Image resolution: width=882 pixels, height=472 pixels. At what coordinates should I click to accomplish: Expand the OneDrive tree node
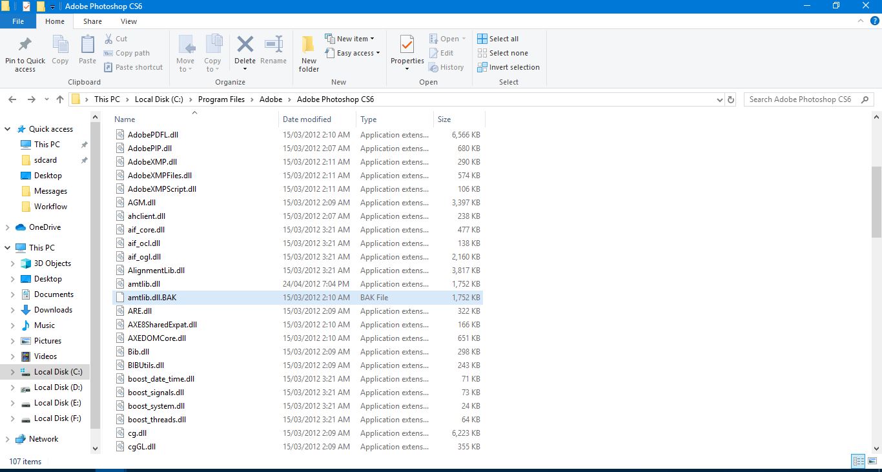(x=8, y=227)
